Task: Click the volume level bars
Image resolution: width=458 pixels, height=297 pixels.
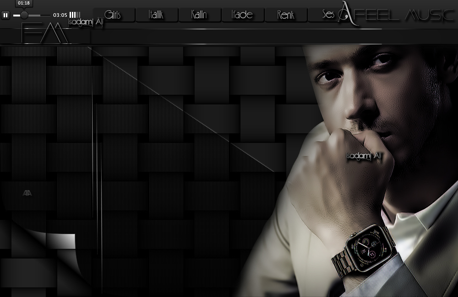Action: pyautogui.click(x=75, y=15)
